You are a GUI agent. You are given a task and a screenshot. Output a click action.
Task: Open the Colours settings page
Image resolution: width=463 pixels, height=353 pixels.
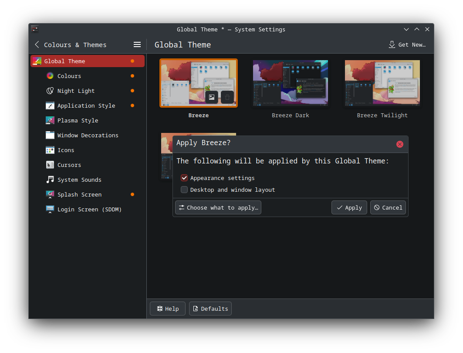[88, 76]
